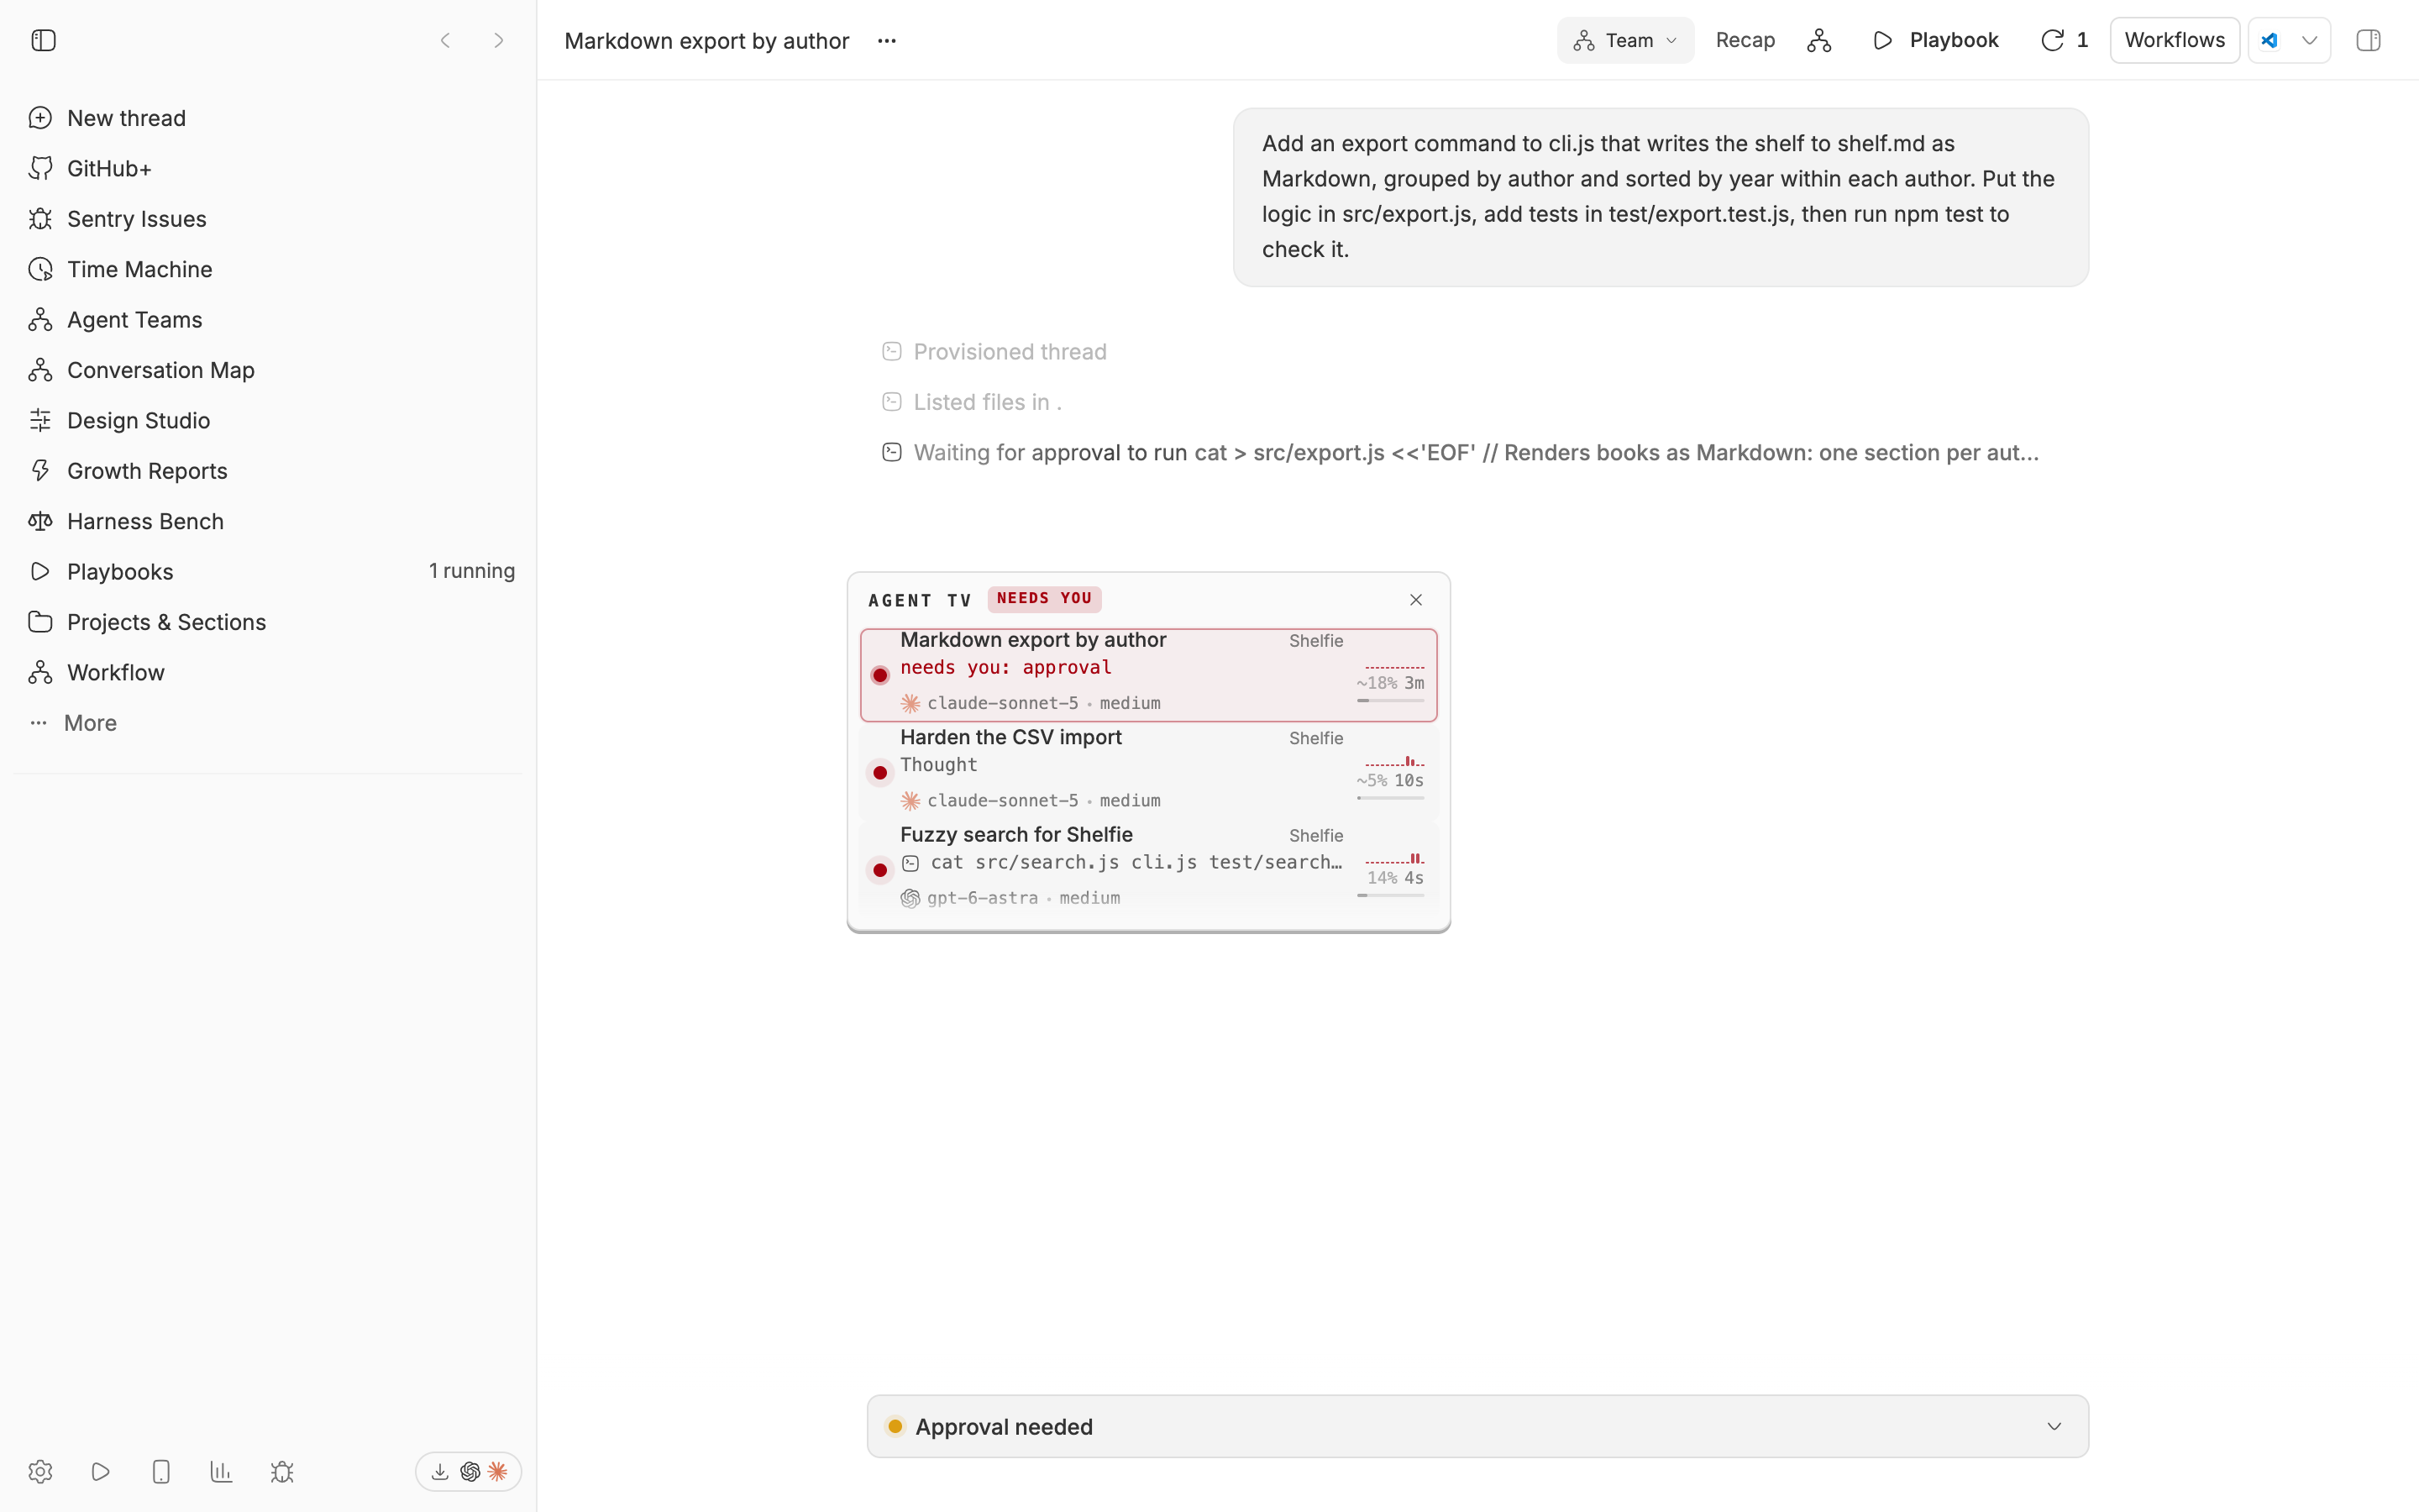2419x1512 pixels.
Task: Expand the Approval needed bar
Action: (x=1477, y=1426)
